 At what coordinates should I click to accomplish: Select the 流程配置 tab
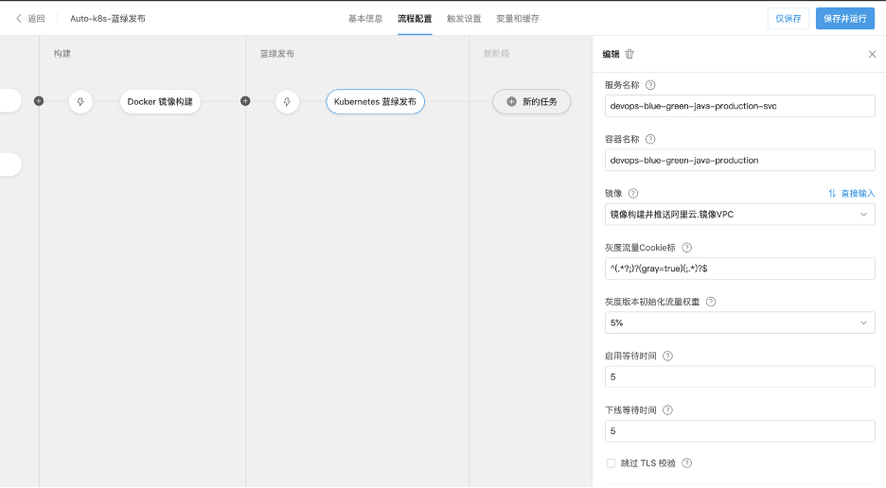tap(415, 19)
